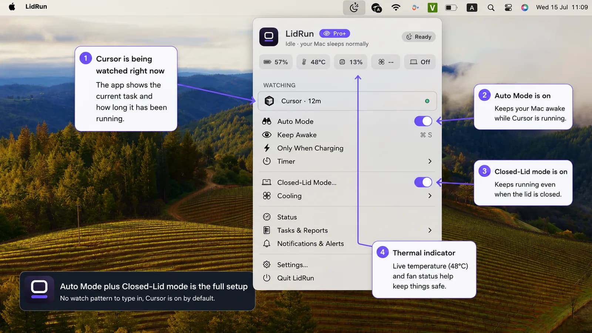Image resolution: width=592 pixels, height=333 pixels.
Task: Click the Closed-Lid Mode laptop icon
Action: (267, 182)
